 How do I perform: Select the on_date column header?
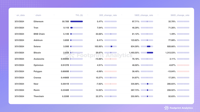tap(20, 15)
